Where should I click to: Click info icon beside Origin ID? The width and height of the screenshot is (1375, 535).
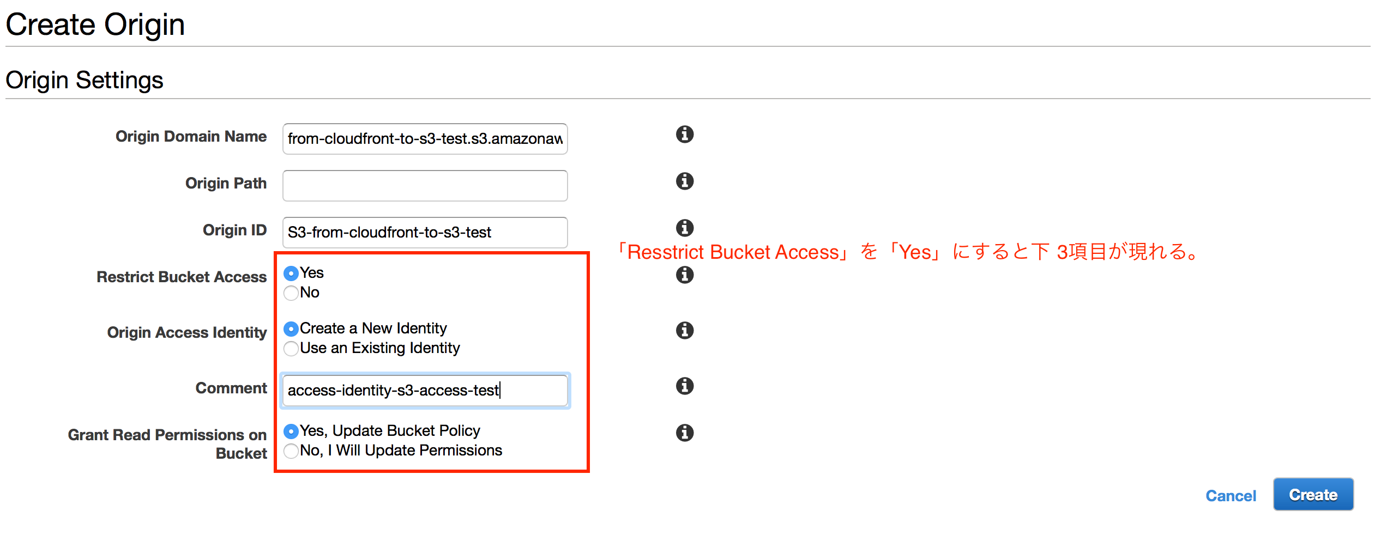click(x=684, y=228)
